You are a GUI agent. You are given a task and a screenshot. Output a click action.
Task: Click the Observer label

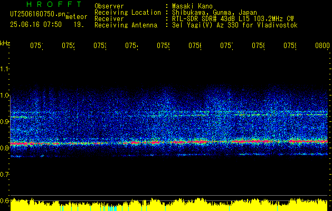point(109,6)
